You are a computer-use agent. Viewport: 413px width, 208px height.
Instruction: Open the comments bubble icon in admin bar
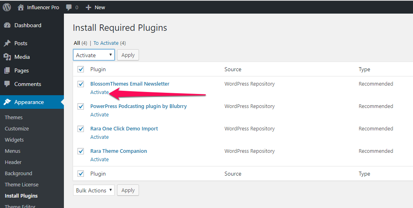tap(69, 8)
